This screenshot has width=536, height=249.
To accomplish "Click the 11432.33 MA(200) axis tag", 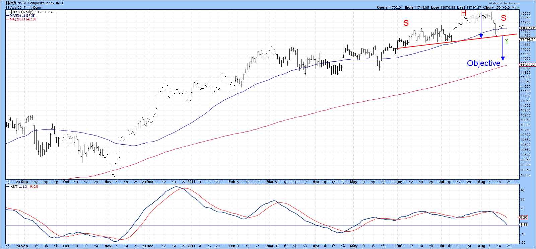I will (528, 65).
